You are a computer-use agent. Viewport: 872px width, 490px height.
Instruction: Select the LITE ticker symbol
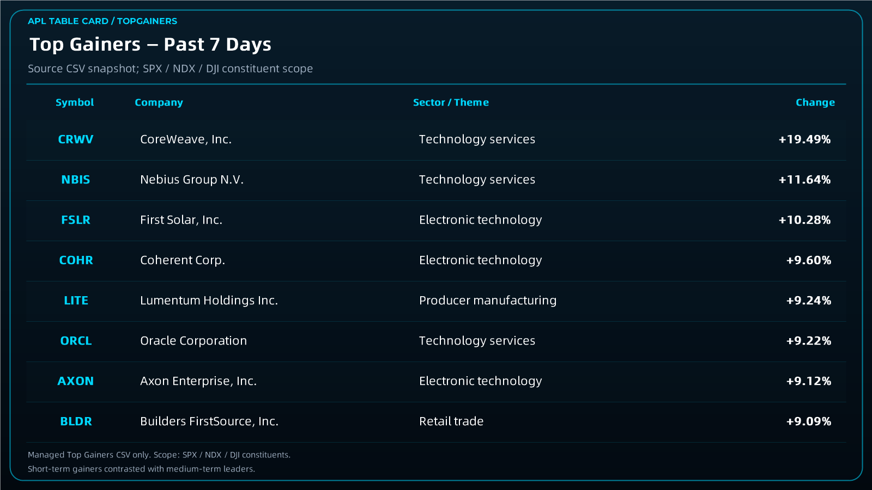[76, 301]
